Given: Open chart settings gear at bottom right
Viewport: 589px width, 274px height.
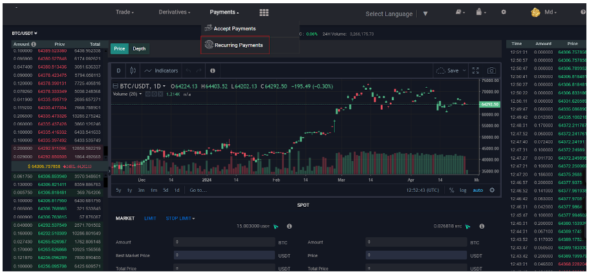Looking at the screenshot, I should point(492,190).
